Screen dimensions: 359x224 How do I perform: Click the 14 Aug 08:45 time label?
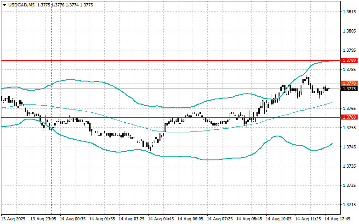249,219
